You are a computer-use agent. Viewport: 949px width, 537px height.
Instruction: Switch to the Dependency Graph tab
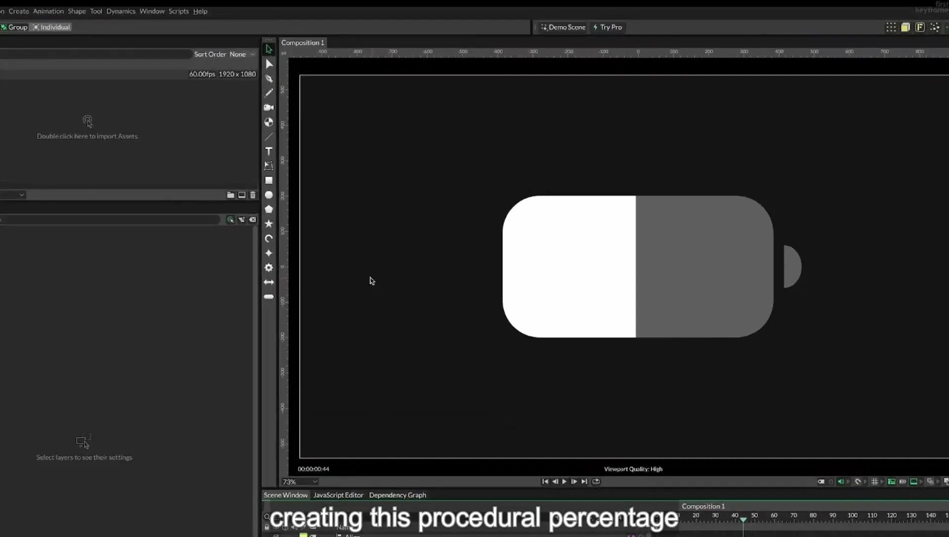pos(397,495)
